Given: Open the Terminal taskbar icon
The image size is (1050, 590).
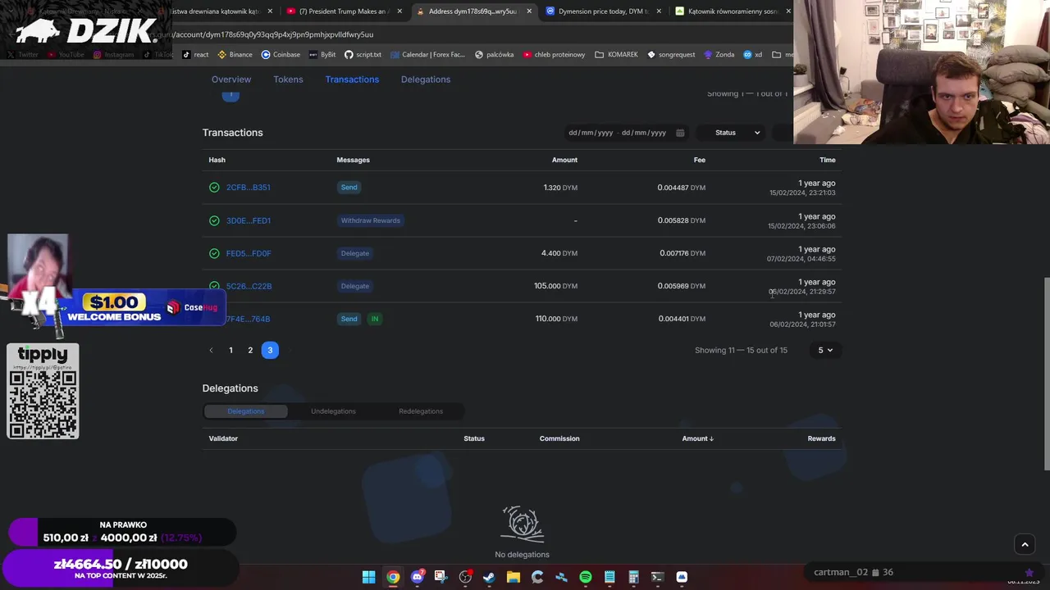Looking at the screenshot, I should tap(657, 577).
